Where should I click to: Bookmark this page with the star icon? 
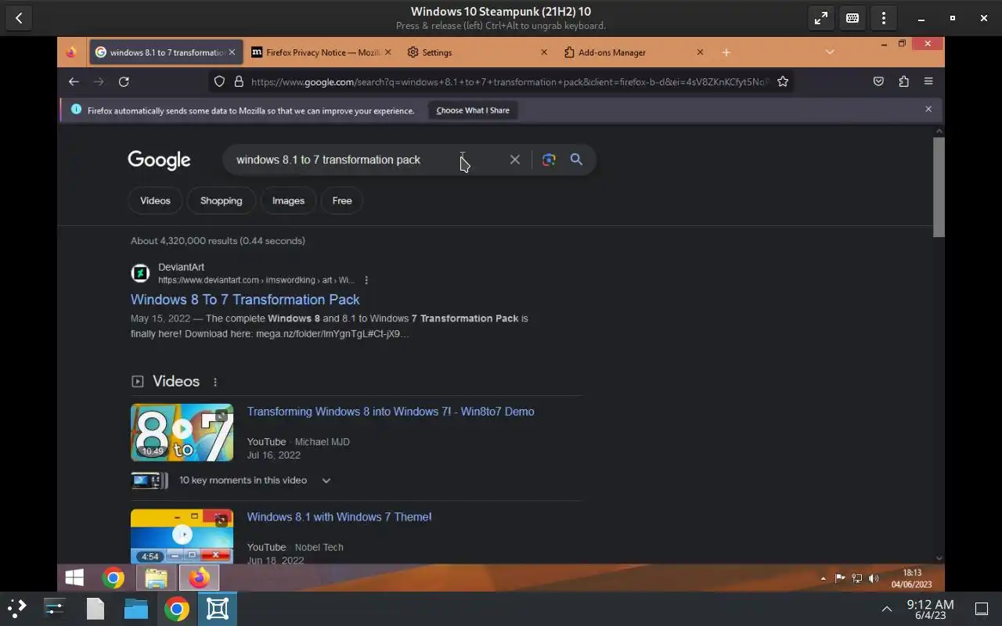point(782,81)
